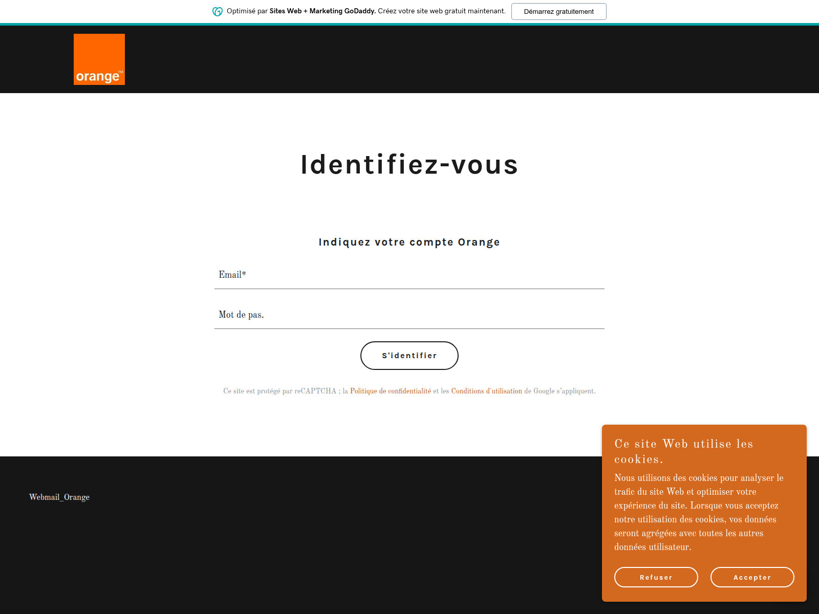Click the 'Optimisé par' text in top banner
This screenshot has width=819, height=614.
tap(247, 11)
